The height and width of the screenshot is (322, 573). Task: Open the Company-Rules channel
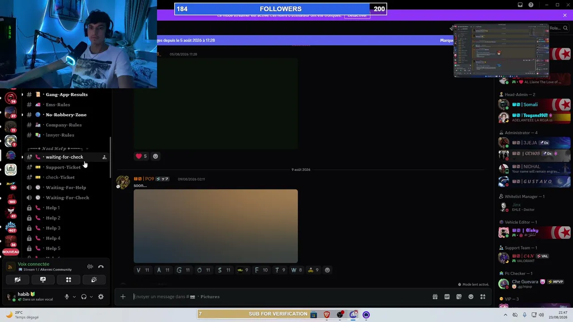pyautogui.click(x=66, y=125)
